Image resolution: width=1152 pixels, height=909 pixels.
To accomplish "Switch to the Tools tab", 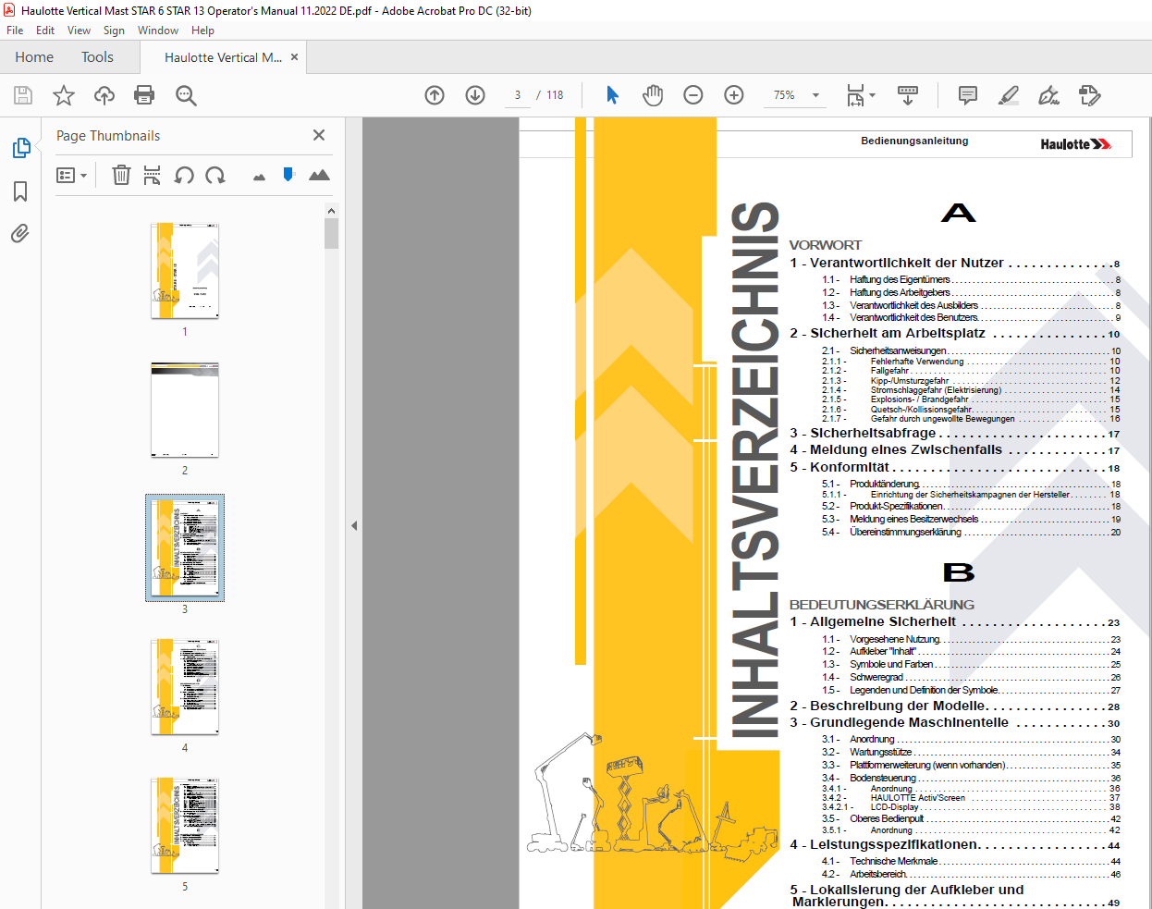I will tap(97, 57).
